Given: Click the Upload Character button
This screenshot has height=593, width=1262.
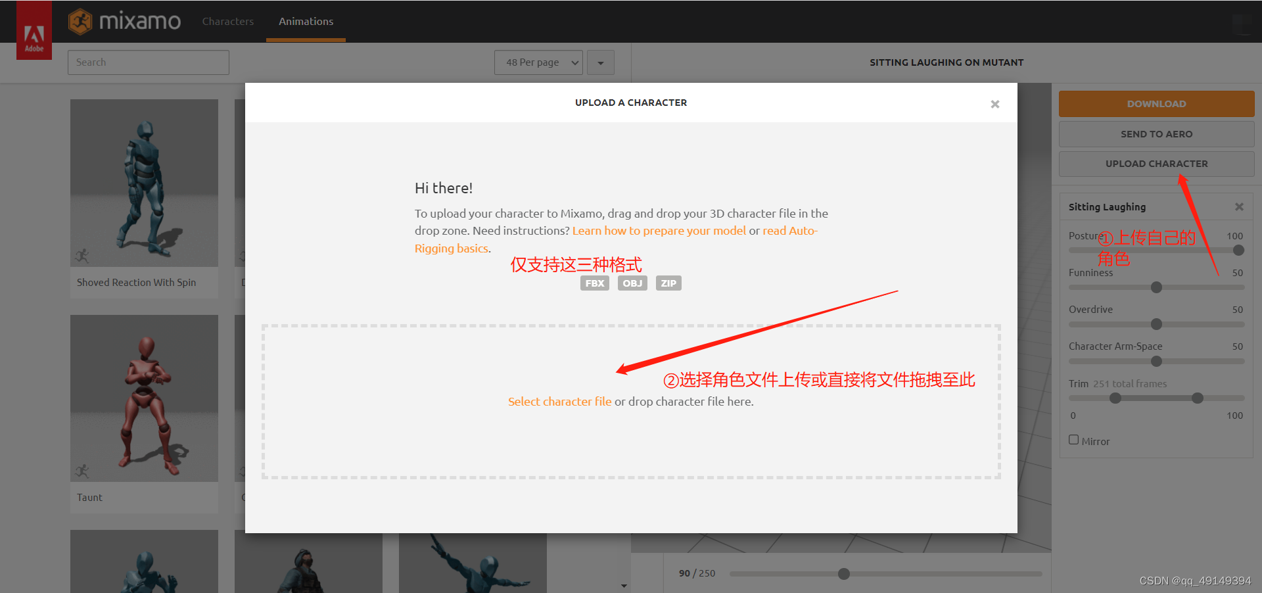Looking at the screenshot, I should point(1156,164).
